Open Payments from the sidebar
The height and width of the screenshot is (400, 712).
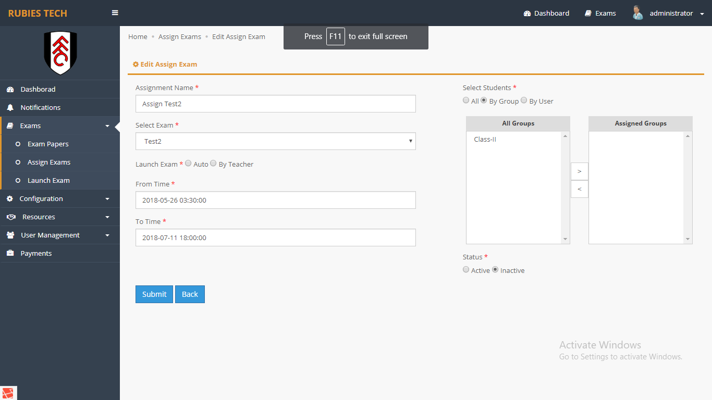[60, 253]
